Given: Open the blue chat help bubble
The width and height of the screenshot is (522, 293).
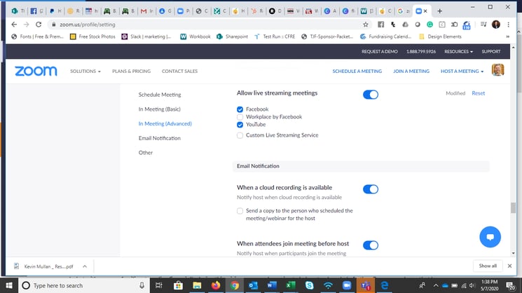Looking at the screenshot, I should (x=490, y=237).
